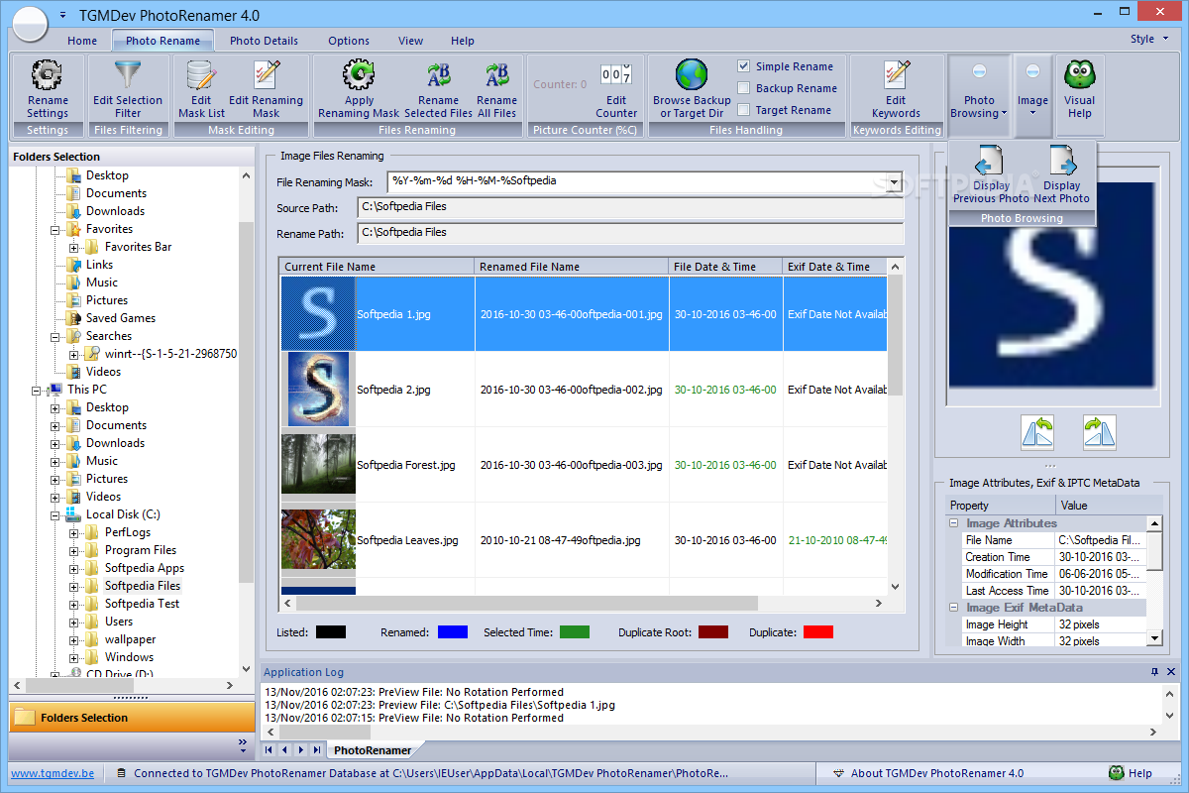Open Rename Settings gear icon

click(x=48, y=77)
